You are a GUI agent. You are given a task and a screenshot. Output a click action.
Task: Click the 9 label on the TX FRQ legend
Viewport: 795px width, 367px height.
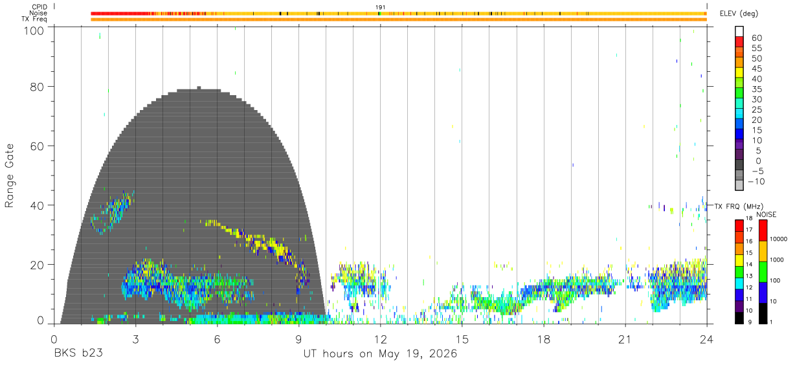coord(750,322)
